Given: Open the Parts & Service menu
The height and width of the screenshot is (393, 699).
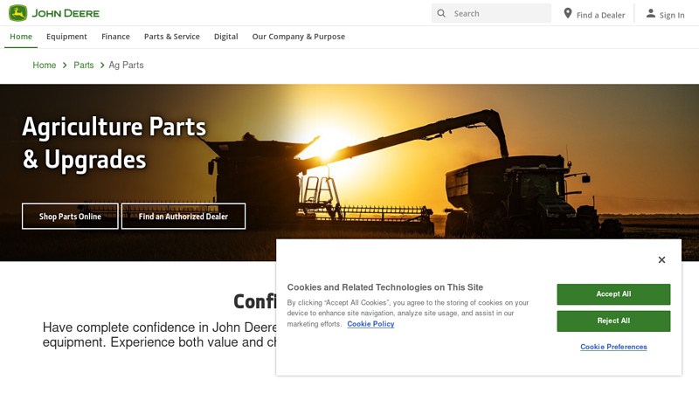Looking at the screenshot, I should coord(172,37).
